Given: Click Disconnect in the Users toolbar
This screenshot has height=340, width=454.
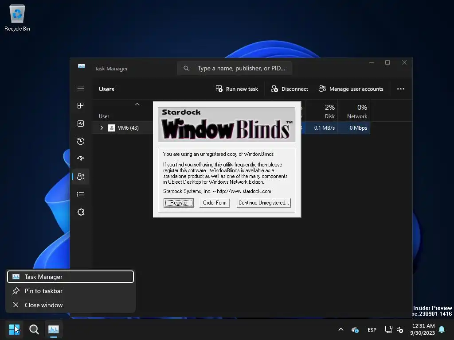Looking at the screenshot, I should point(289,89).
